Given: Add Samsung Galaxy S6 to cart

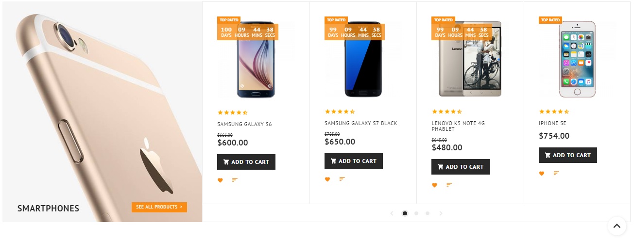Looking at the screenshot, I should pos(246,162).
